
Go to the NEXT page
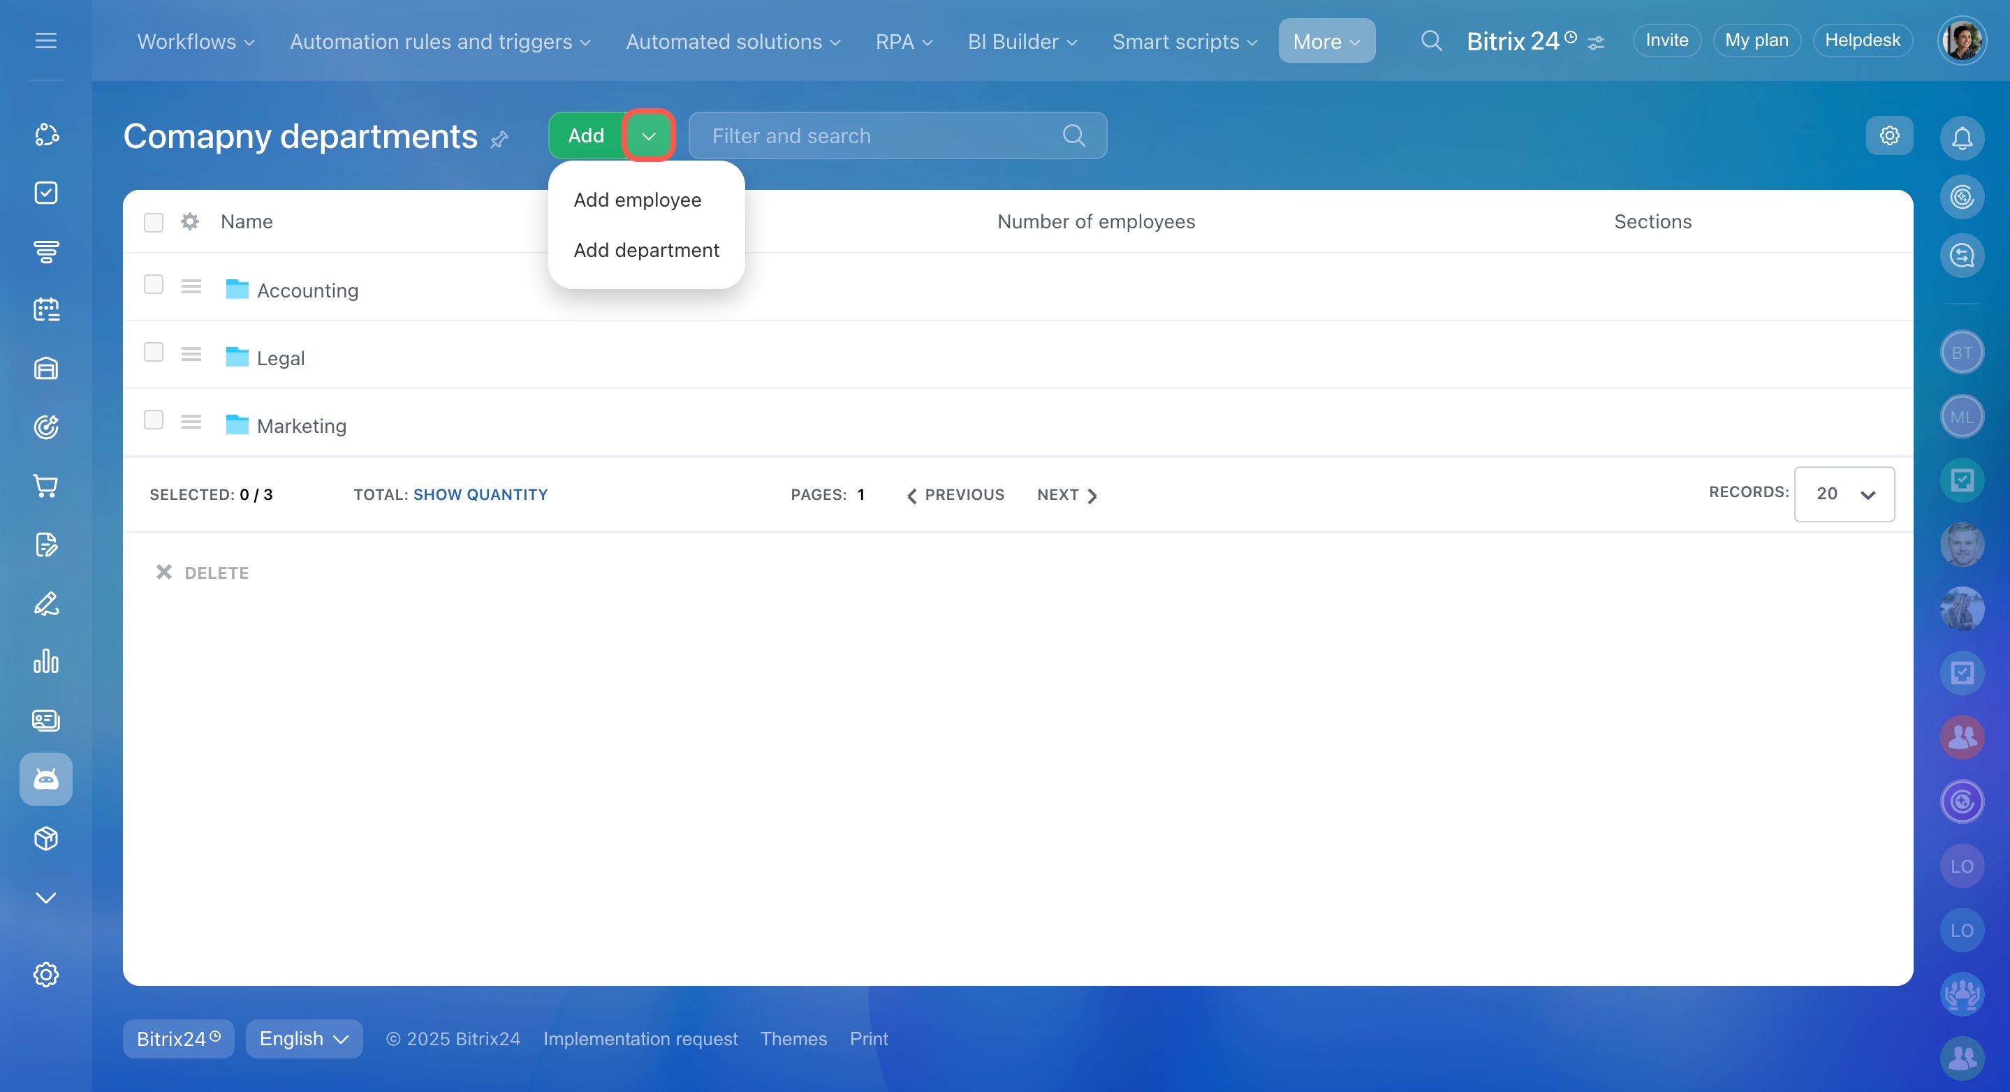[x=1067, y=494]
